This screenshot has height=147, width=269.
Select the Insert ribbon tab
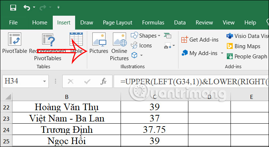coord(64,23)
